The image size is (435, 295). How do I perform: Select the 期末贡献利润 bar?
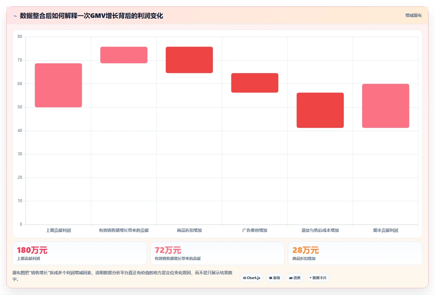(386, 106)
